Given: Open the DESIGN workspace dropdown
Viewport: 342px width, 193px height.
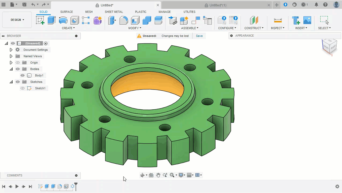Looking at the screenshot, I should 17,20.
